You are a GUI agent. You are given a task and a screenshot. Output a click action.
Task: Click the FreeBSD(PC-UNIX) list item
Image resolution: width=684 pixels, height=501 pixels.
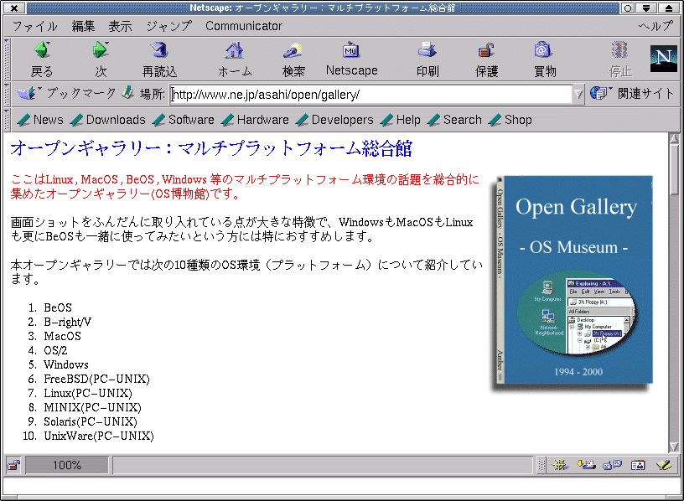click(x=97, y=379)
